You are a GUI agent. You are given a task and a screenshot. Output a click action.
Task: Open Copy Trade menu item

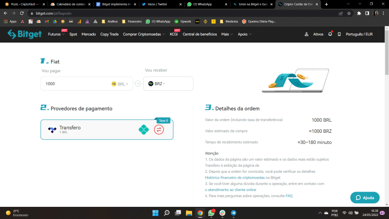point(109,34)
